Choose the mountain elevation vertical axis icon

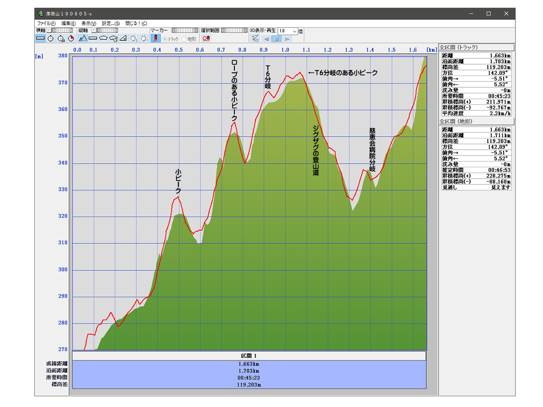coord(83,38)
